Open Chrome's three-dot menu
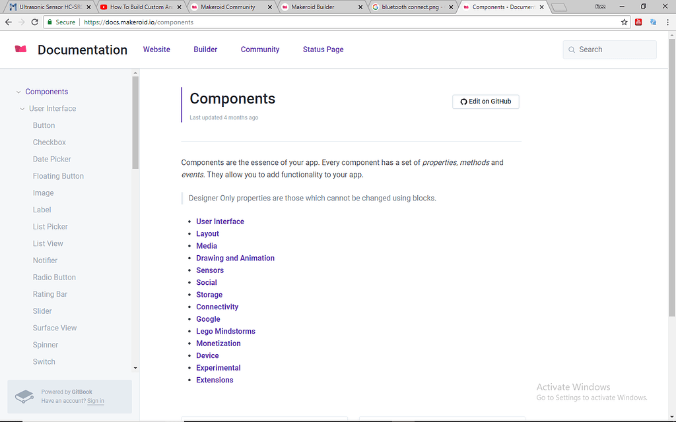Viewport: 676px width, 422px height. coord(669,22)
